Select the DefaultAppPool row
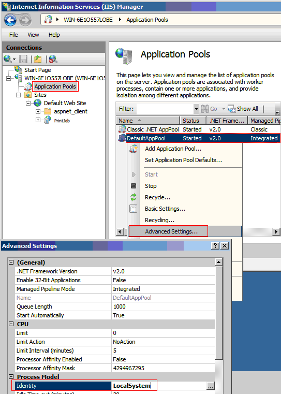Screen dimensions: 281x394 (x=203, y=138)
